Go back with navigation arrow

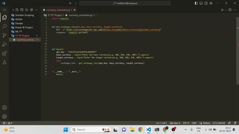71,3
